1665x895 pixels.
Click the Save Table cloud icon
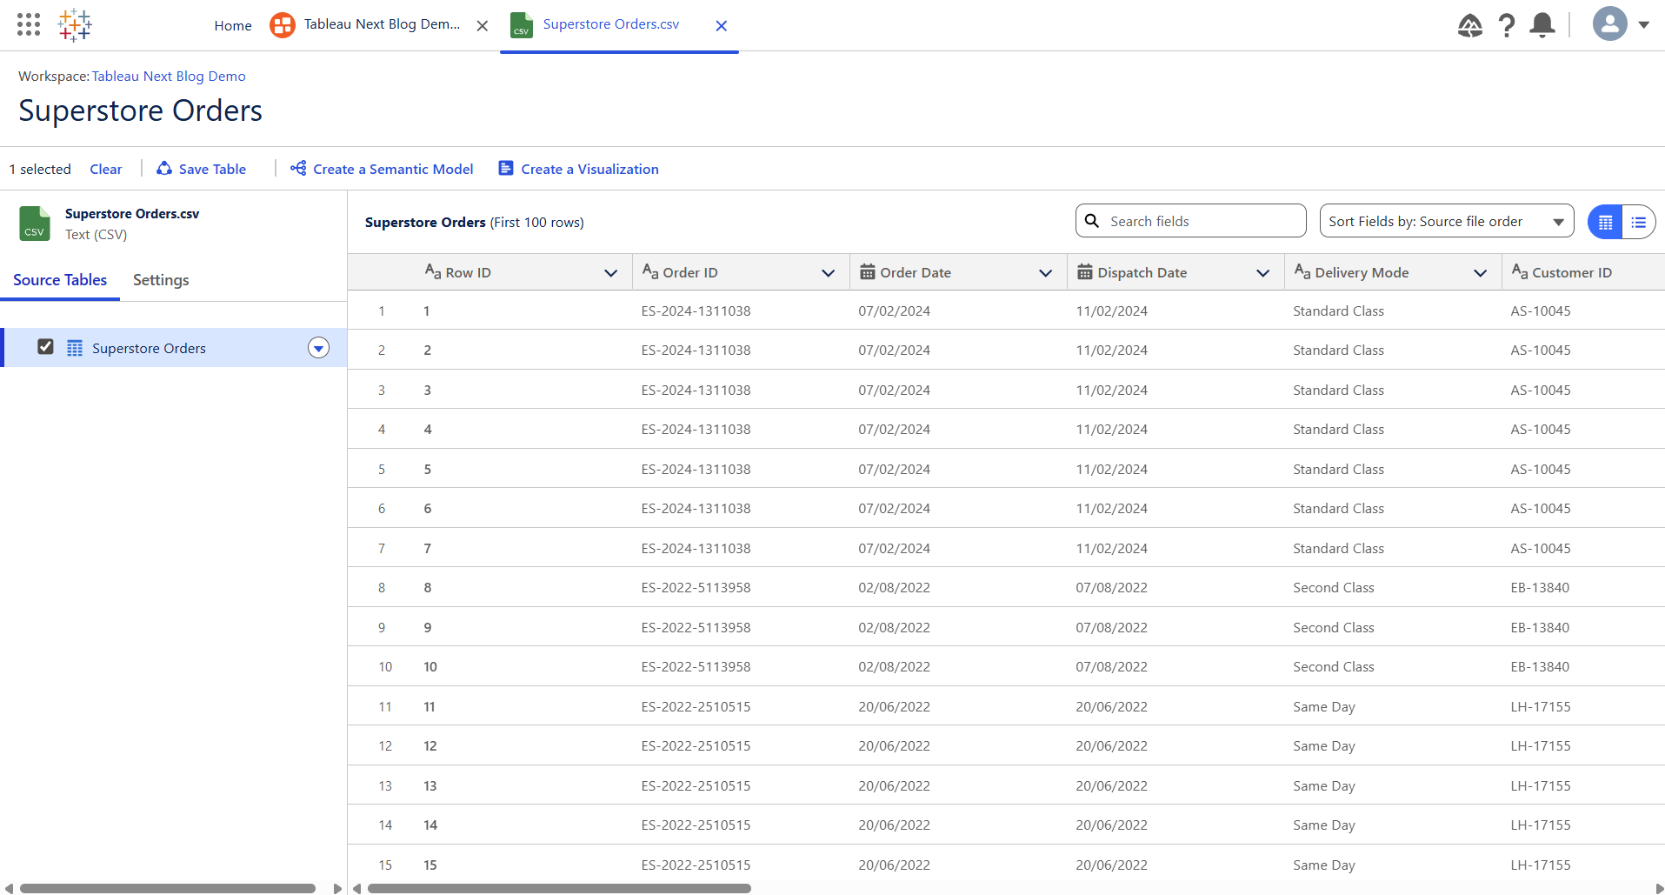pyautogui.click(x=163, y=168)
